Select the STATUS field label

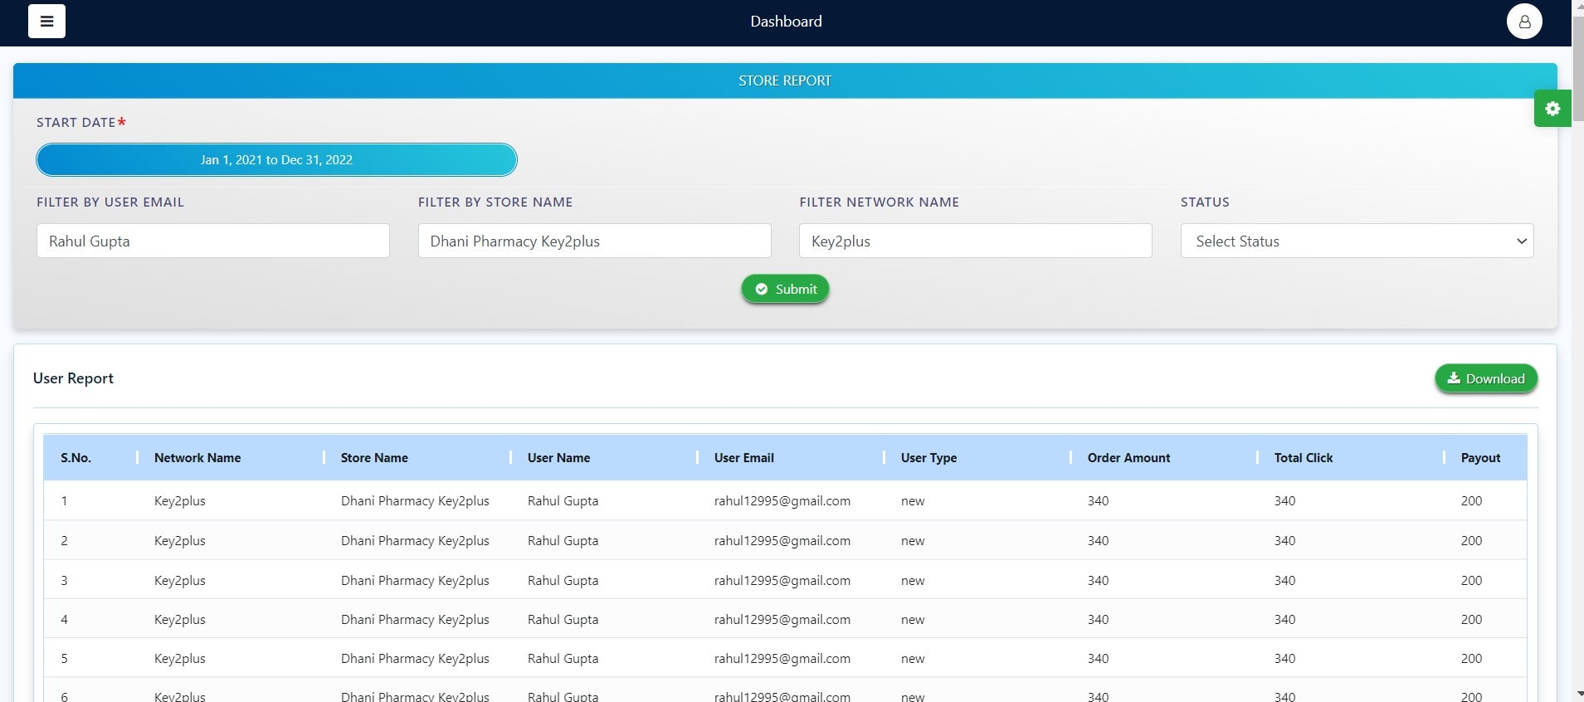point(1205,202)
